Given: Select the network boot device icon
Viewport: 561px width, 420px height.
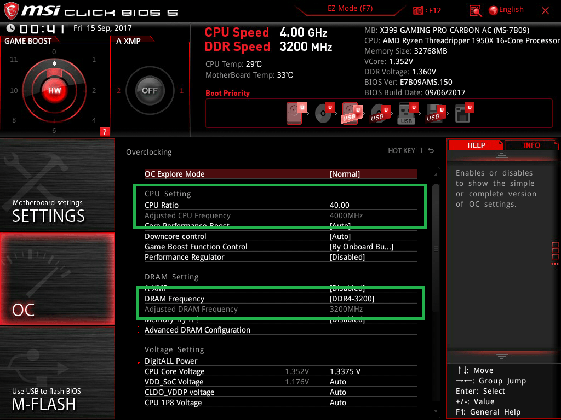Looking at the screenshot, I should (464, 113).
